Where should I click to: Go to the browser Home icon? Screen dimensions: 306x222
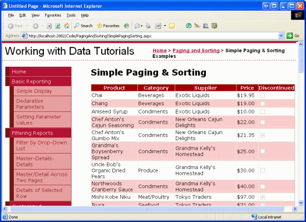tap(67, 26)
